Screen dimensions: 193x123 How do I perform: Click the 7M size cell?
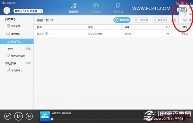pyautogui.click(x=167, y=34)
